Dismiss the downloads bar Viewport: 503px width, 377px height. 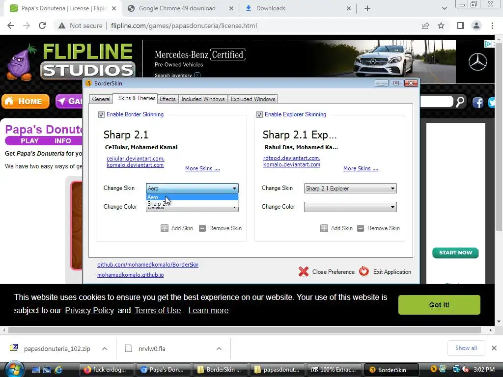pos(494,348)
